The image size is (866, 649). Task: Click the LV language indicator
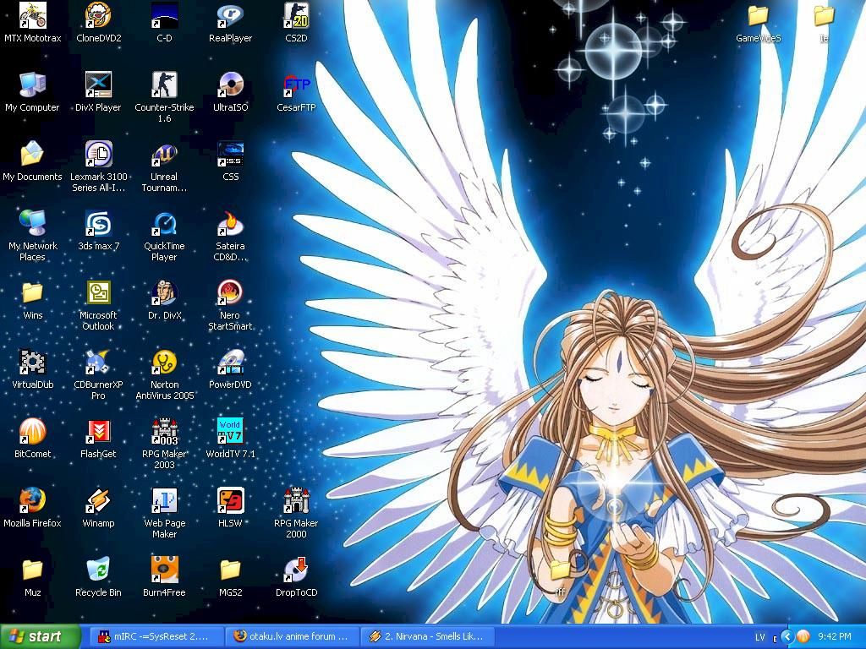tap(760, 637)
